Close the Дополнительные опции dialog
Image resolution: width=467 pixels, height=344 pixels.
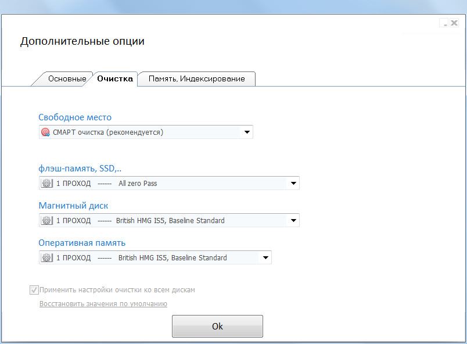454,23
